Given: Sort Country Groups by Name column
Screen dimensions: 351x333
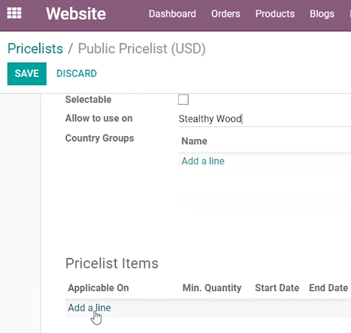Looking at the screenshot, I should click(194, 141).
